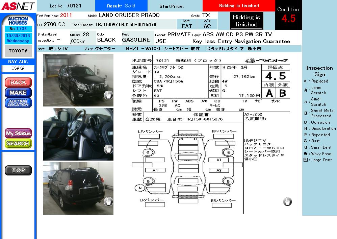Image resolution: width=337 pixels, height=239 pixels.
Task: Open My Status page
Action: click(18, 133)
